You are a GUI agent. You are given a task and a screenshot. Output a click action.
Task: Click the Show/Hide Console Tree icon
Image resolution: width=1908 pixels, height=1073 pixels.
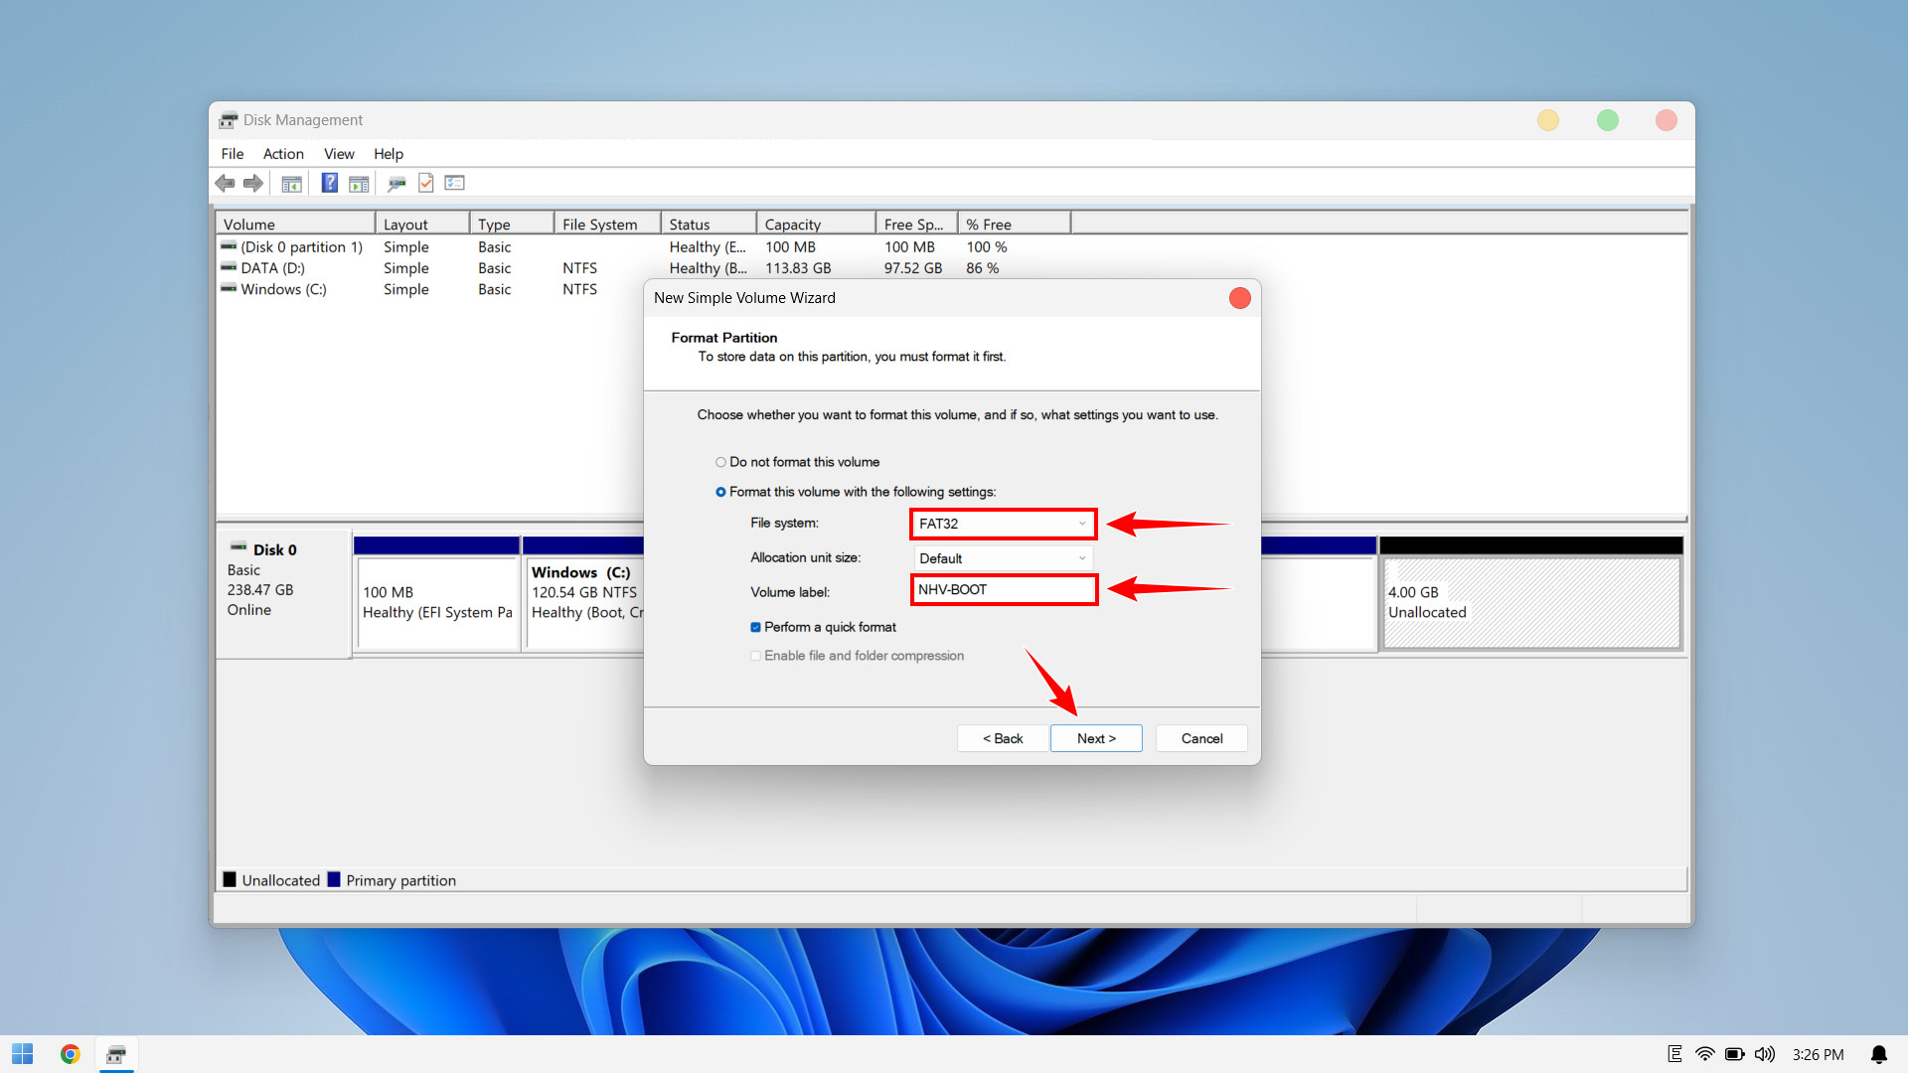tap(291, 183)
